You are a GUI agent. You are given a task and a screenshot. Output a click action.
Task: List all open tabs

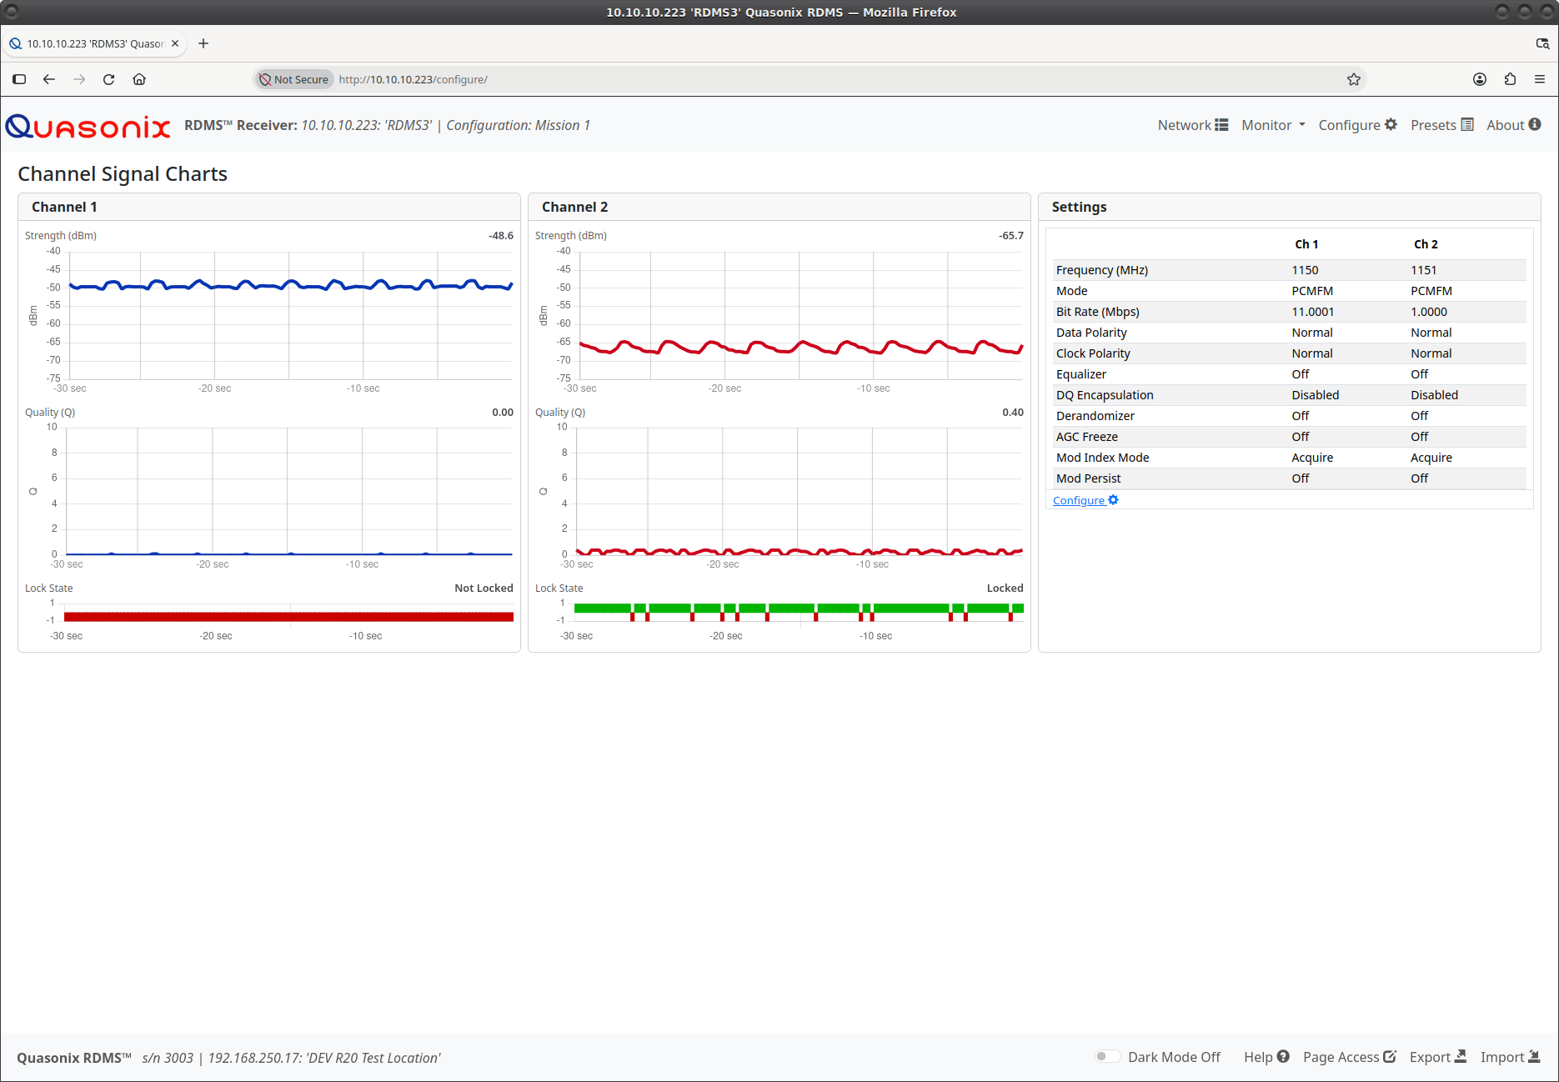tap(1542, 43)
